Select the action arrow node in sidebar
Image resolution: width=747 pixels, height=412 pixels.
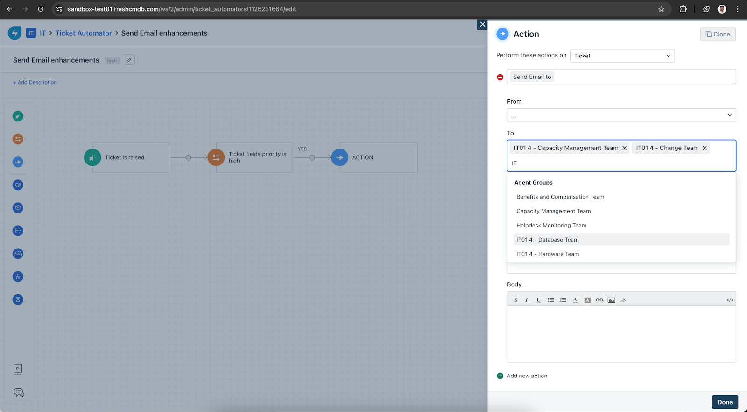tap(18, 162)
